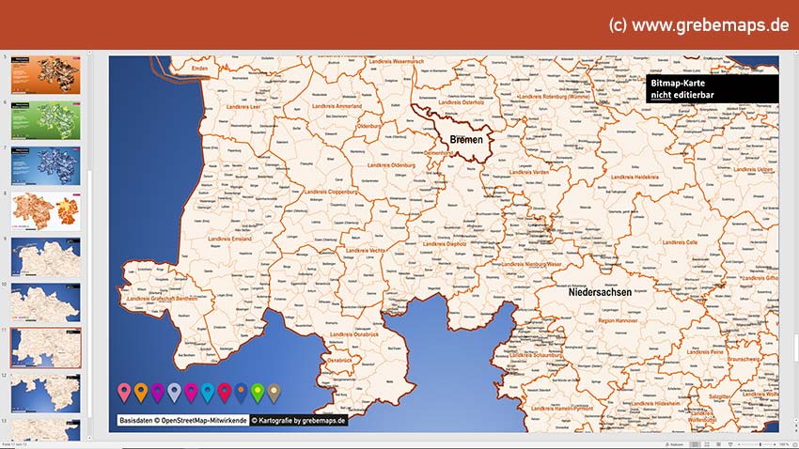Switch to Slide Sorter view
This screenshot has width=799, height=449.
pos(707,444)
